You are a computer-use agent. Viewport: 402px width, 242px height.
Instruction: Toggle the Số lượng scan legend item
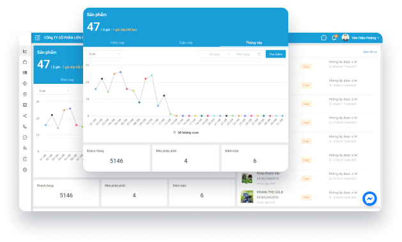tap(186, 133)
